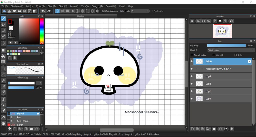256x137 pixels.
Task: Hide the Lớp6 layer visibility
Action: tap(192, 61)
